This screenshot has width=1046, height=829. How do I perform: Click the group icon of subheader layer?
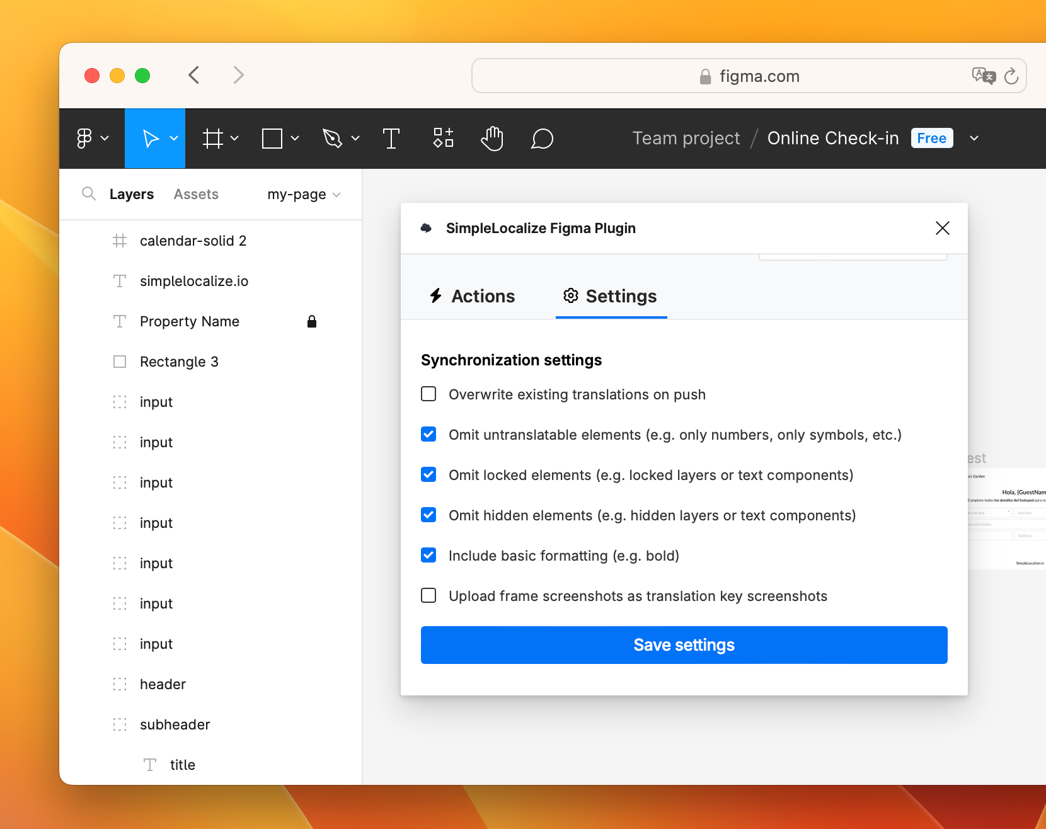120,724
